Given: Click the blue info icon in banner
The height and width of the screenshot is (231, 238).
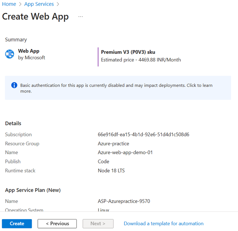Looking at the screenshot, I should pos(14,85).
